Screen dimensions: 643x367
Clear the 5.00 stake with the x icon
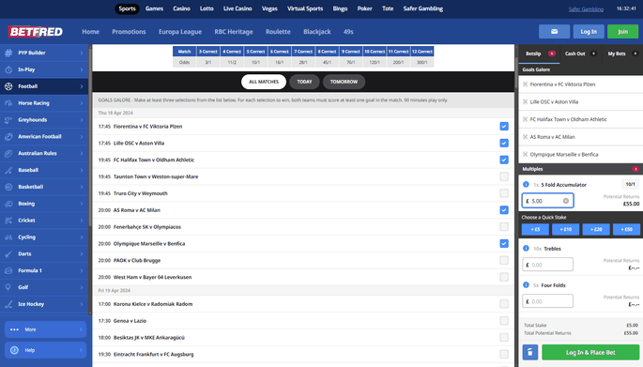point(566,201)
